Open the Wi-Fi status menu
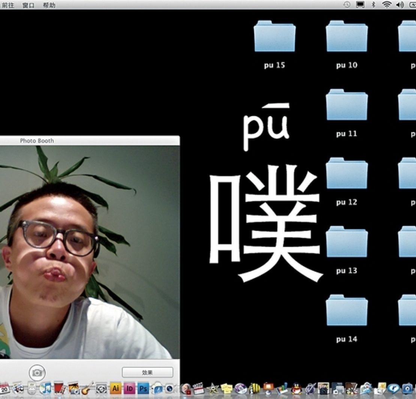 (386, 5)
